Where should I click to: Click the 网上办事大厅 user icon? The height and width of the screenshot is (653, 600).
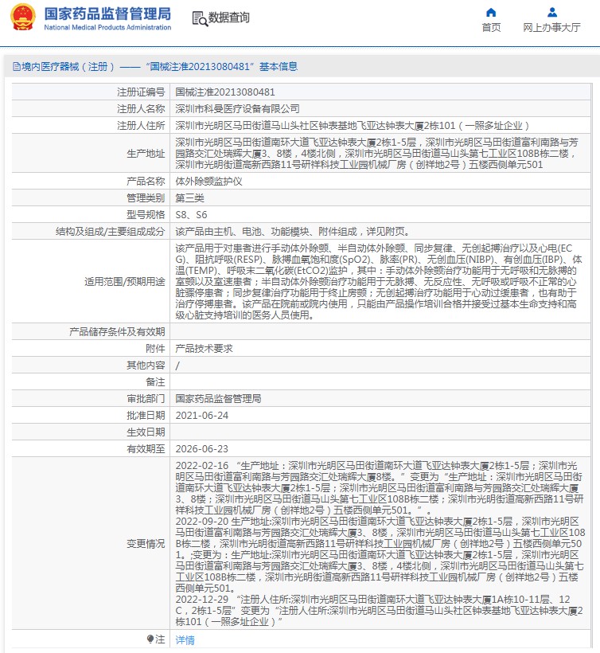click(x=552, y=12)
